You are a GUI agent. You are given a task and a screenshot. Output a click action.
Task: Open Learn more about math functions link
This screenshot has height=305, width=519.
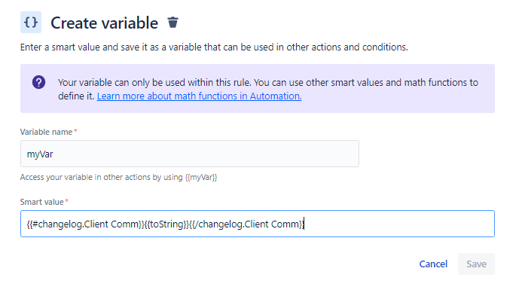(199, 96)
